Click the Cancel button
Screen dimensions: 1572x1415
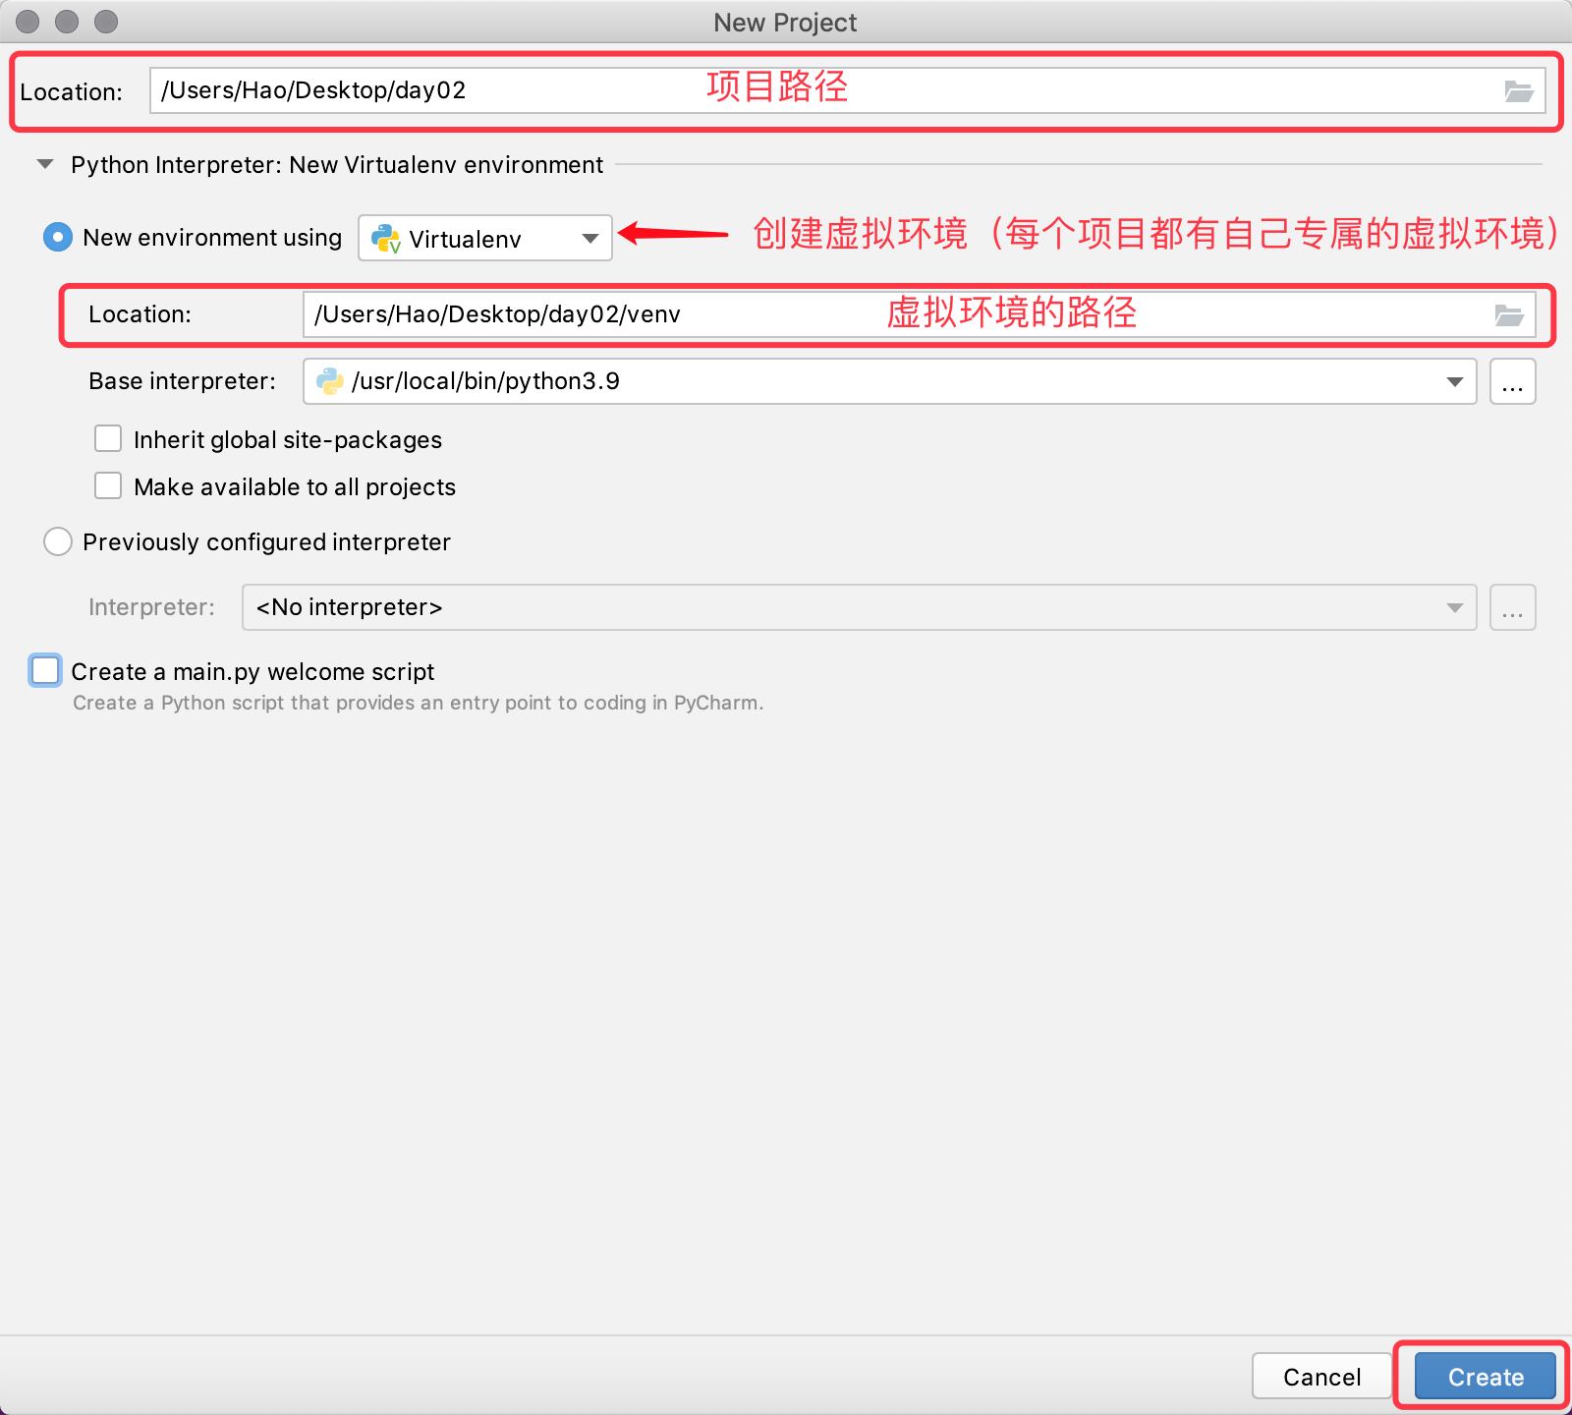pyautogui.click(x=1320, y=1377)
